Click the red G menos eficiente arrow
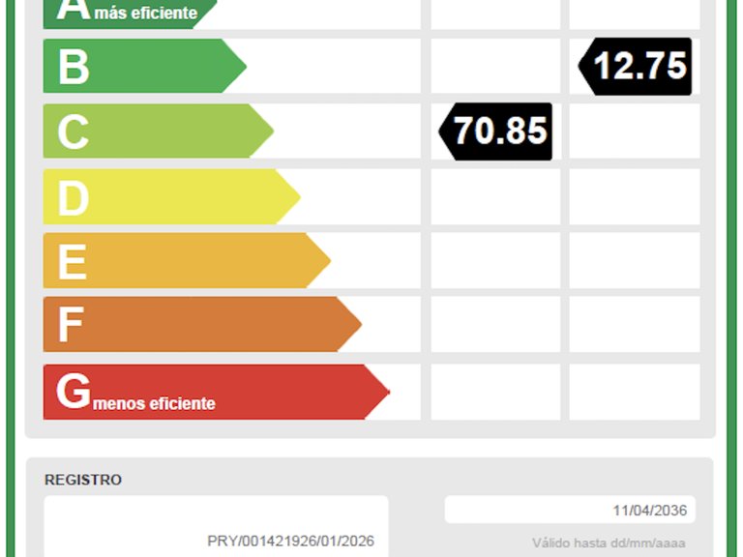The height and width of the screenshot is (557, 743). point(216,392)
